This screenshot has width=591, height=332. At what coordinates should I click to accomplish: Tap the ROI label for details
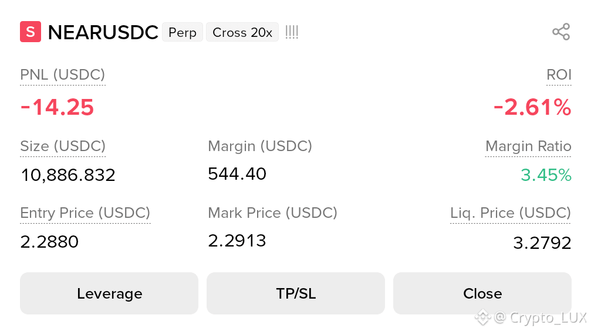pos(559,74)
